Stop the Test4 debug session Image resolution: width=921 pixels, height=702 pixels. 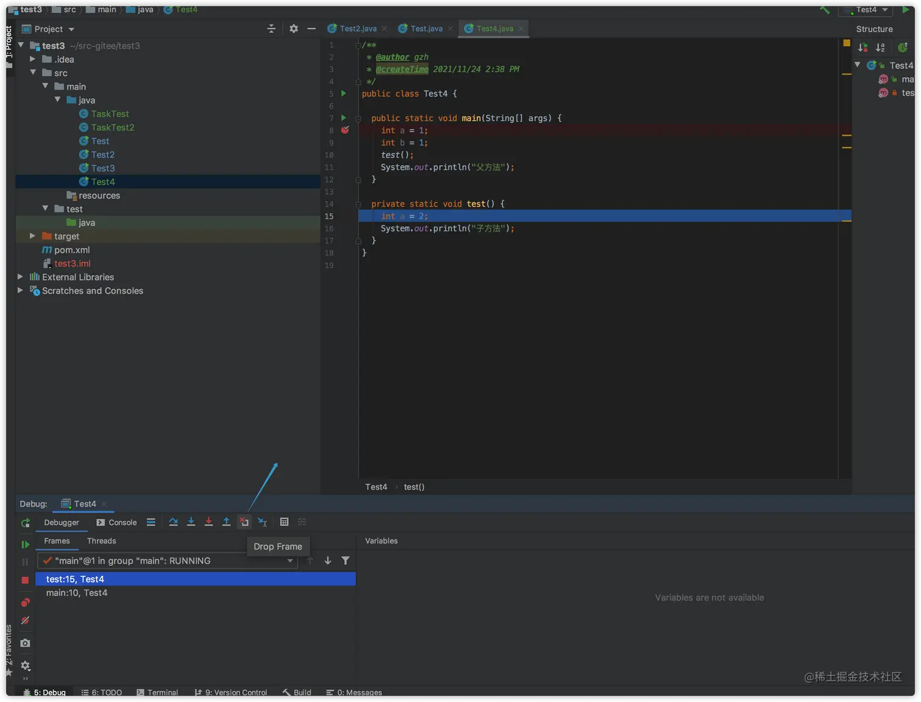pos(25,580)
